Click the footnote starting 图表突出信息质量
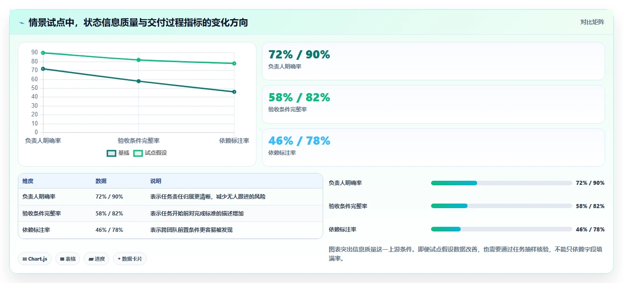 click(465, 254)
